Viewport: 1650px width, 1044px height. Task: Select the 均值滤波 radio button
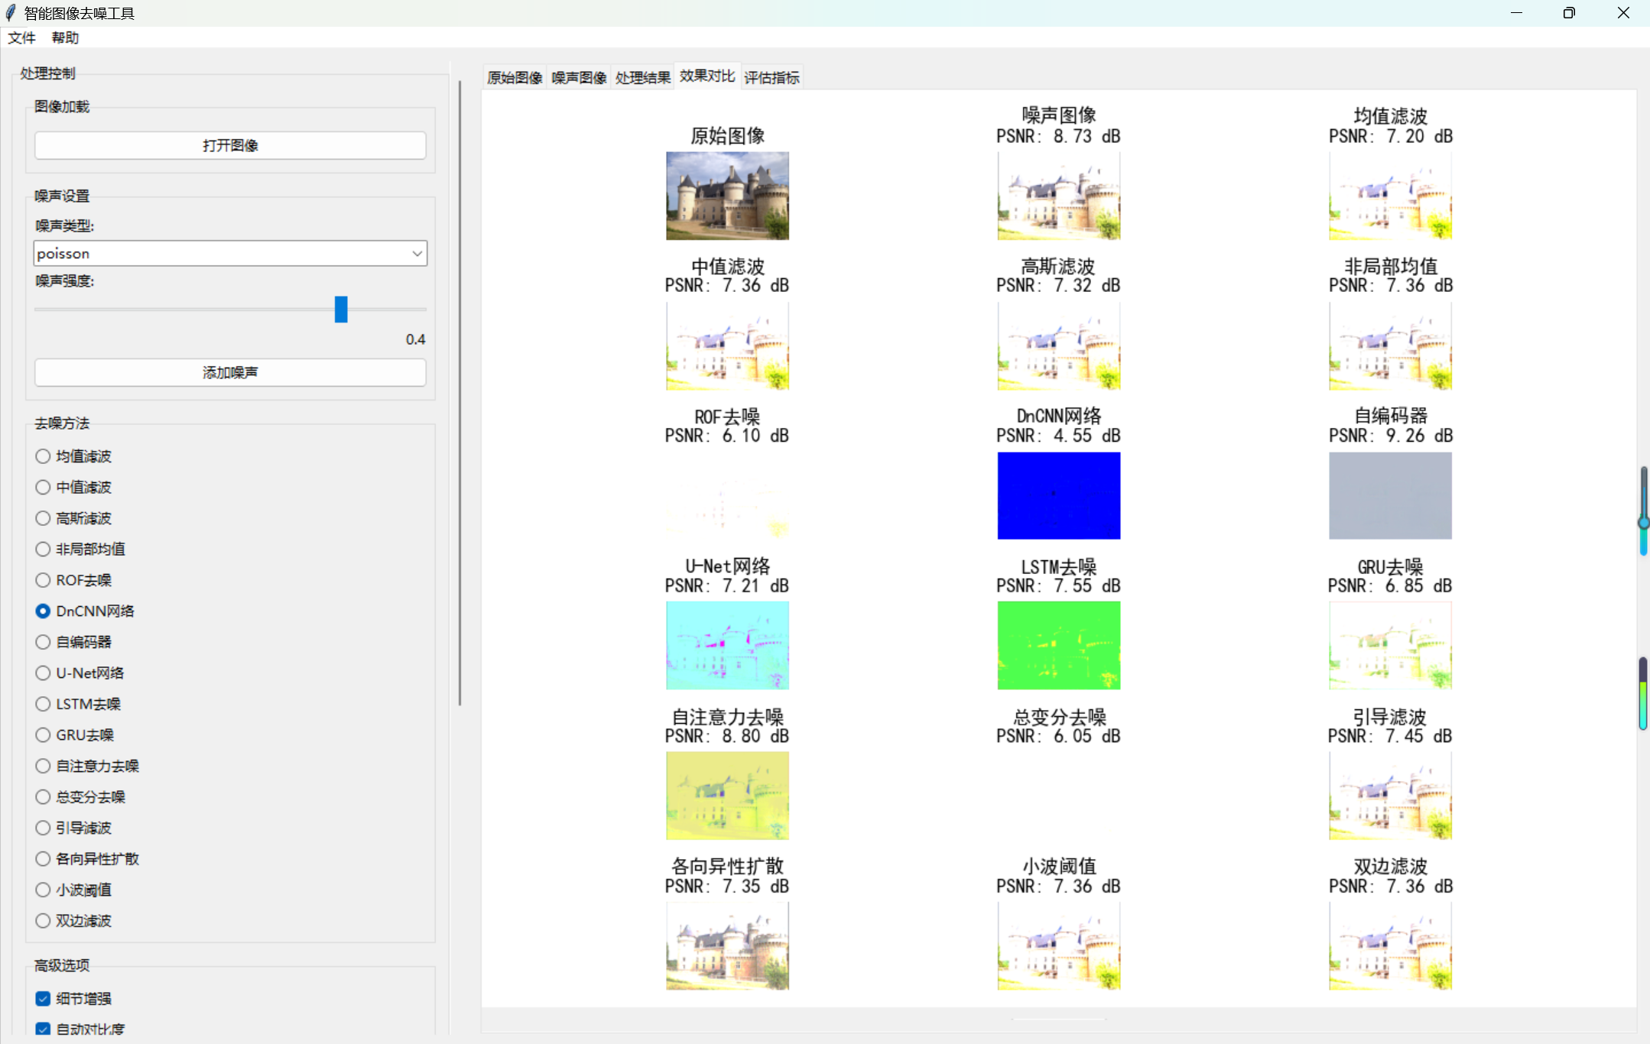[44, 456]
